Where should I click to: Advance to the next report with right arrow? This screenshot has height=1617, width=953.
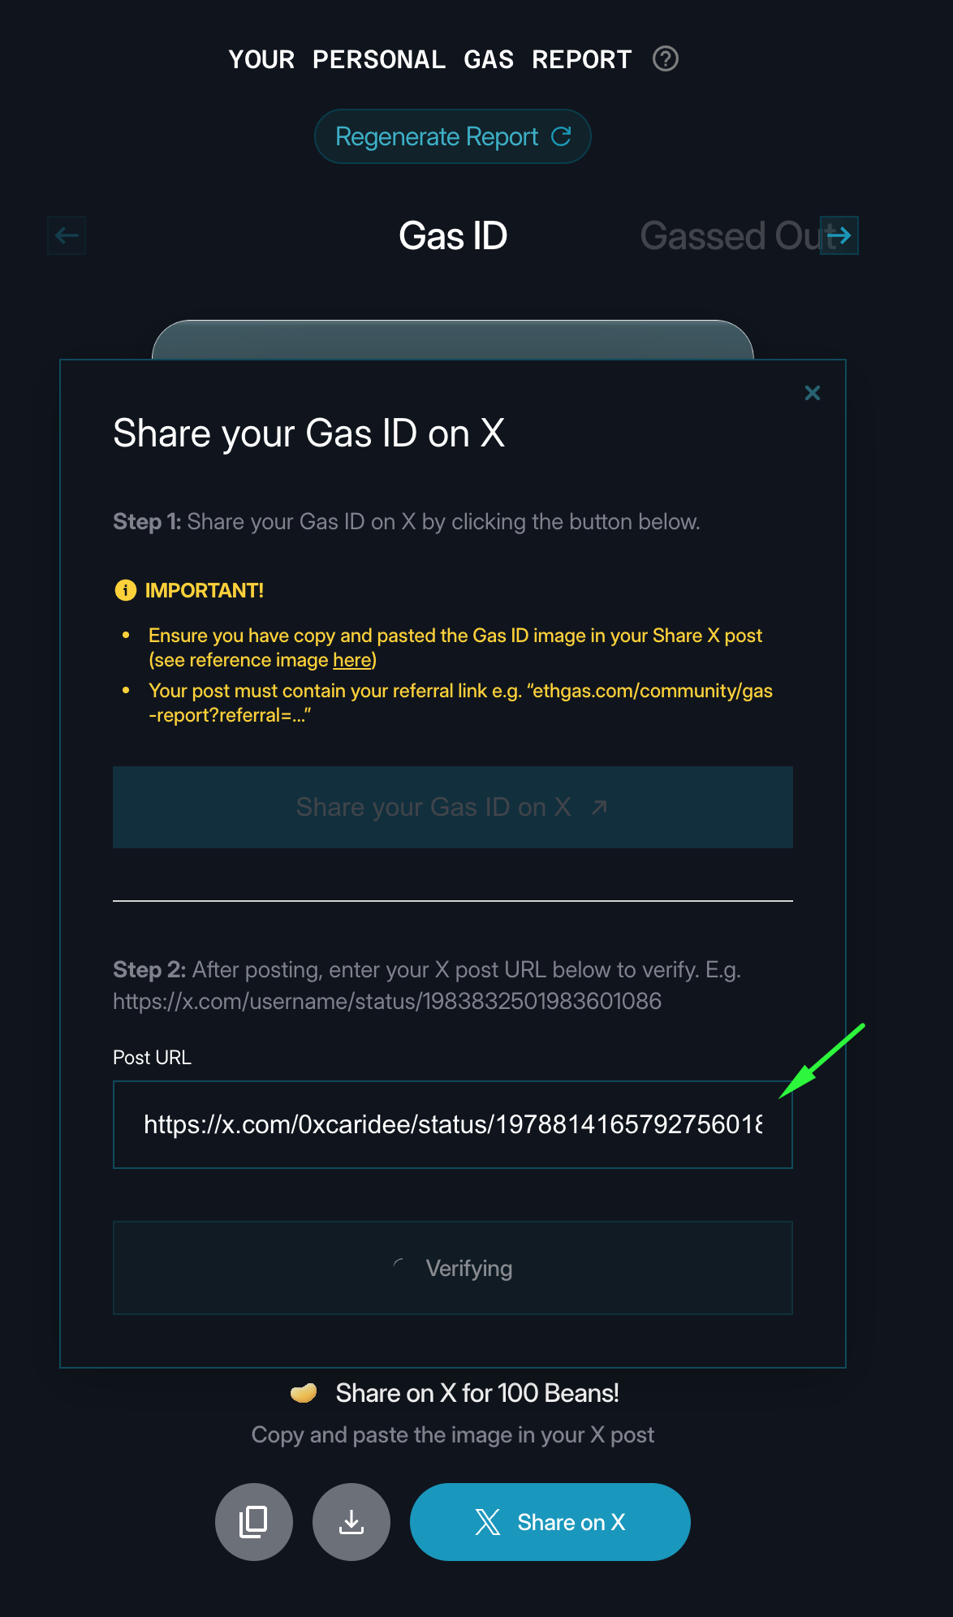tap(839, 235)
